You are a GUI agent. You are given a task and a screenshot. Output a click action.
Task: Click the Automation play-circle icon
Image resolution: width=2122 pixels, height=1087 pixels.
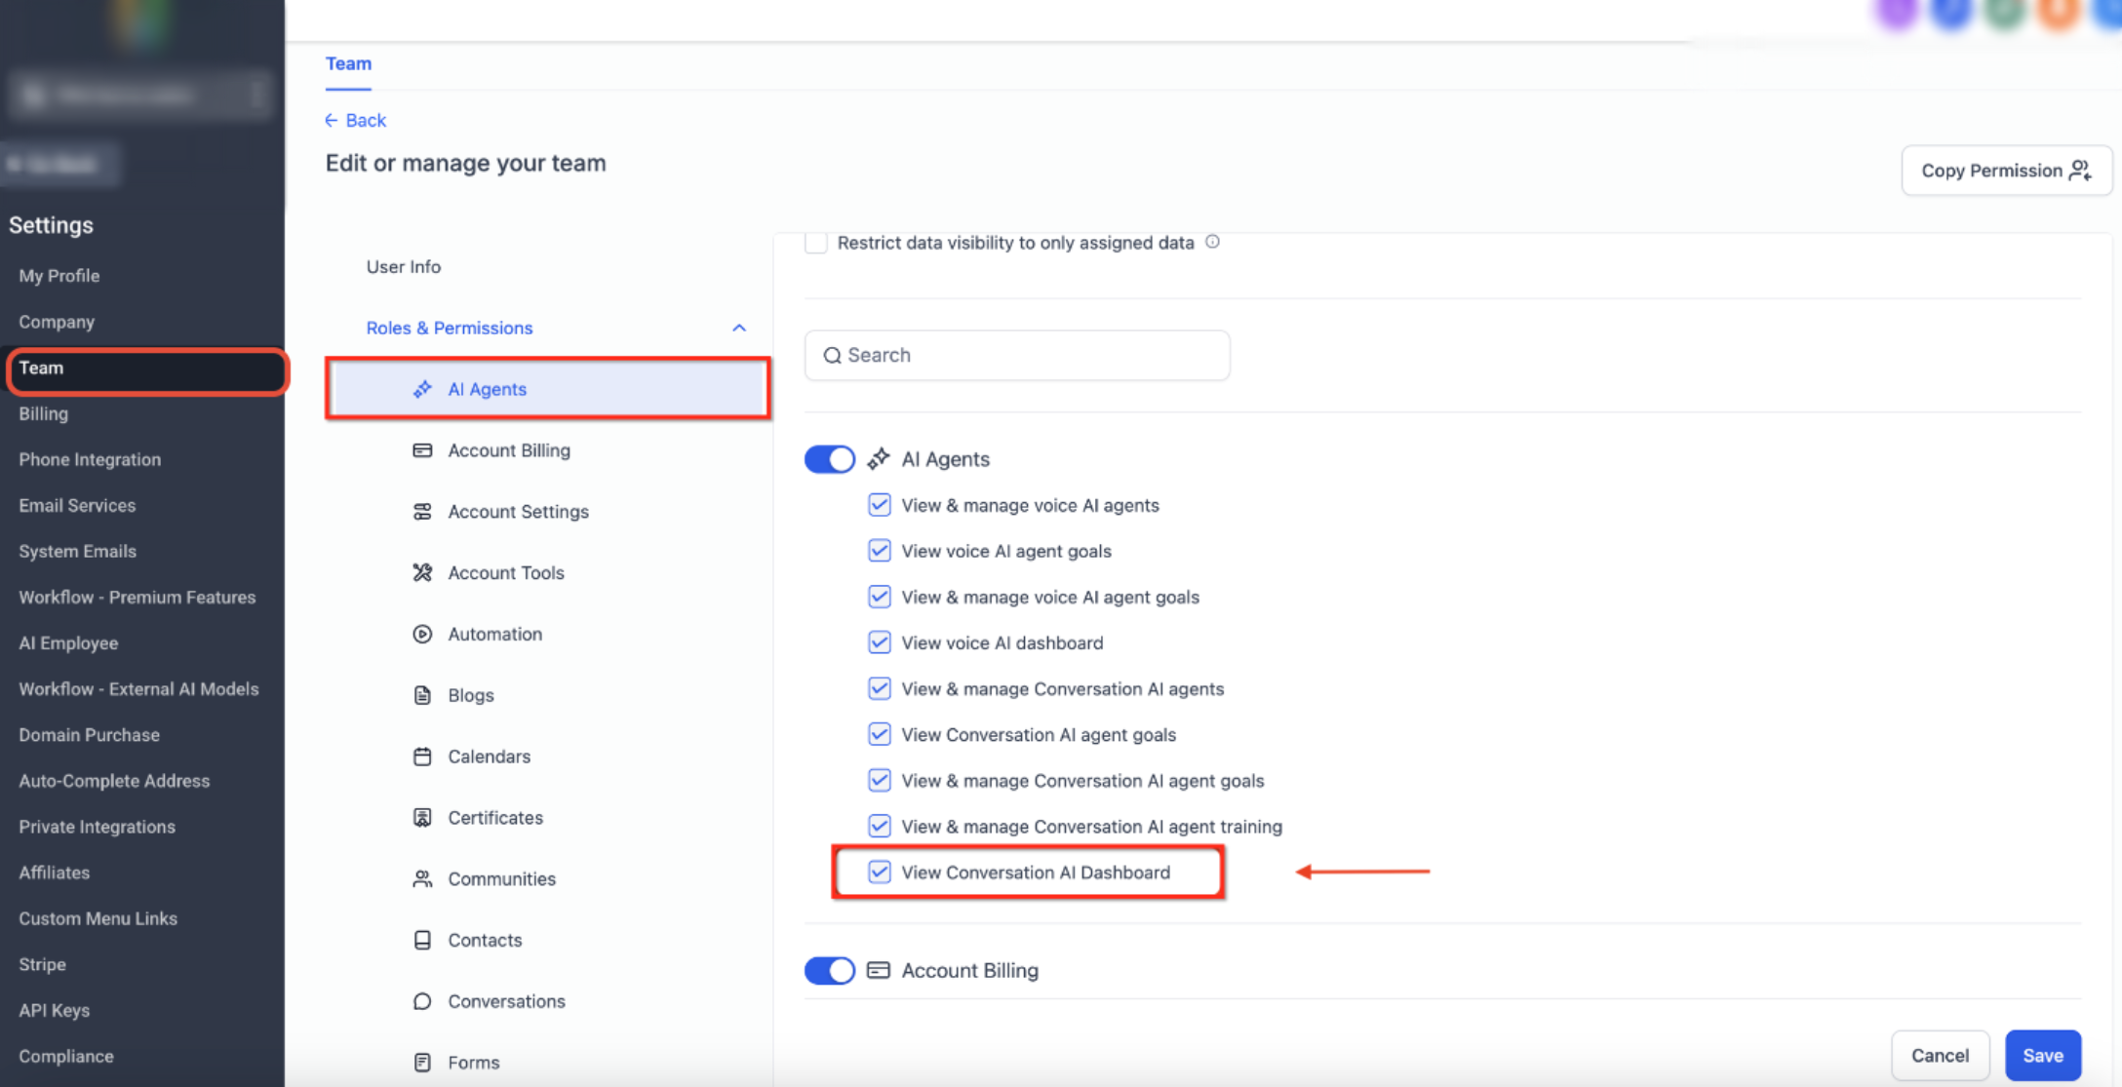[422, 635]
